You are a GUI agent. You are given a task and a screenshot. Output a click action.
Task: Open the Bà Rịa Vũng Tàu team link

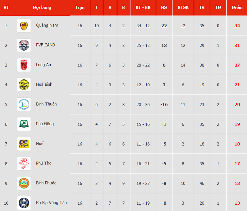[51, 202]
